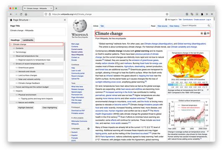Image resolution: width=223 pixels, height=152 pixels.
Task: Switch to the Headings tab
Action: (15, 40)
